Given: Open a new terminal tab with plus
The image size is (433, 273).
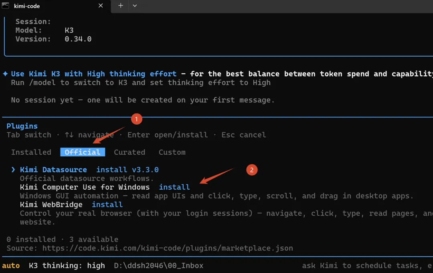Looking at the screenshot, I should point(121,6).
